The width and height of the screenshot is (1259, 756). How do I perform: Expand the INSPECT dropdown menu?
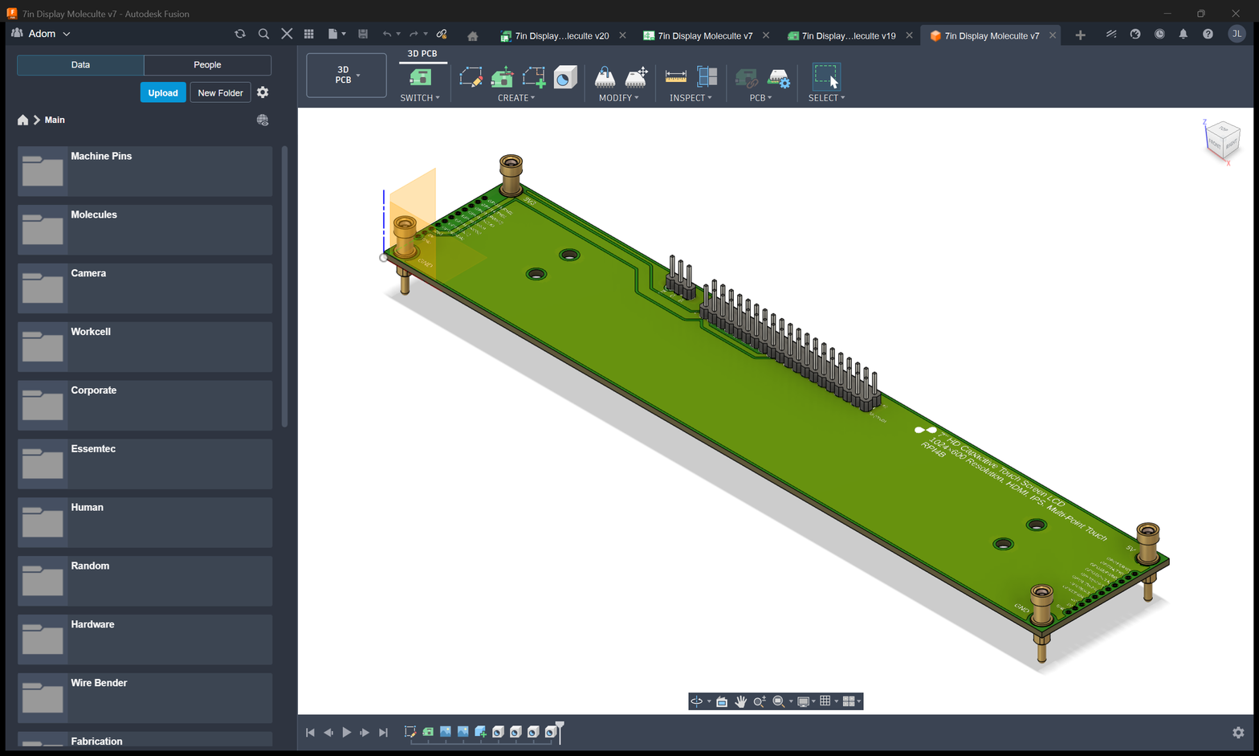pyautogui.click(x=691, y=98)
